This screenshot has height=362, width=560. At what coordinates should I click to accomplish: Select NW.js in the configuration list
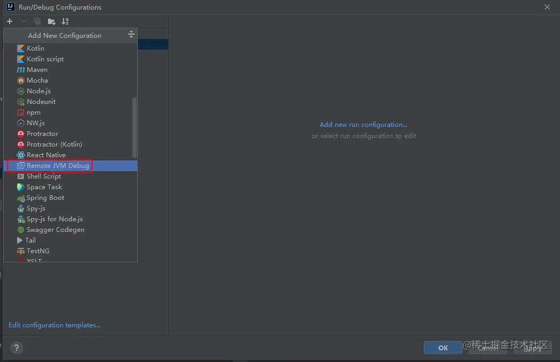click(x=70, y=123)
